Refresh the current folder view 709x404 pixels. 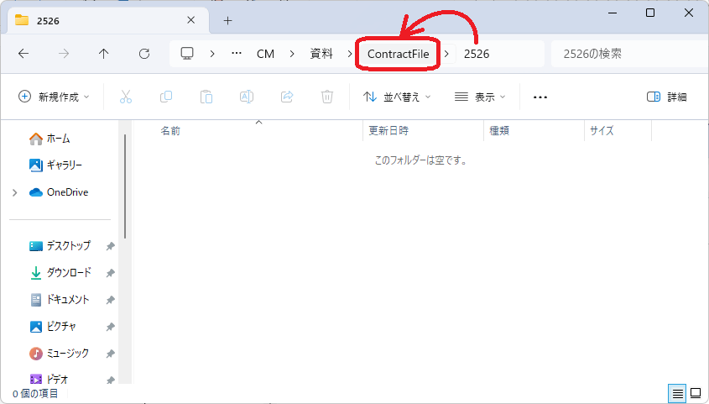144,53
